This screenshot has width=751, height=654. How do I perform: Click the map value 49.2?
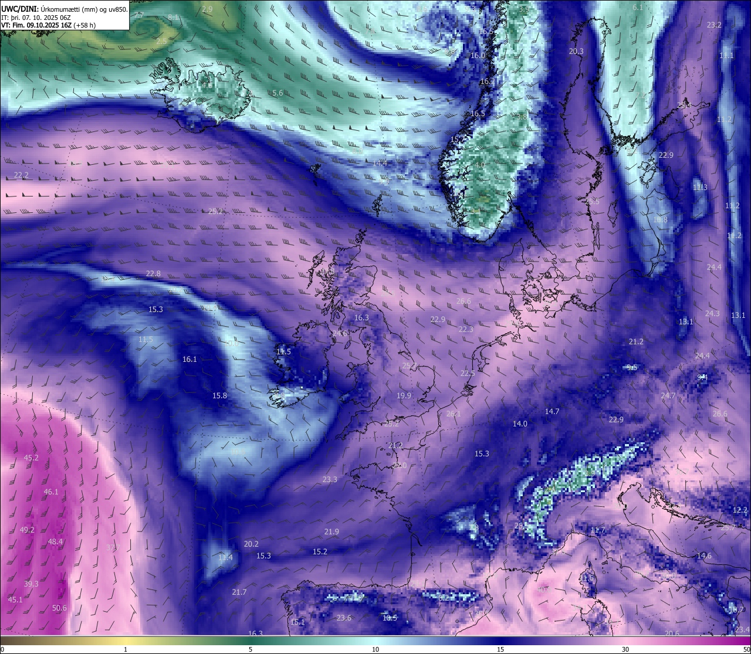[27, 530]
